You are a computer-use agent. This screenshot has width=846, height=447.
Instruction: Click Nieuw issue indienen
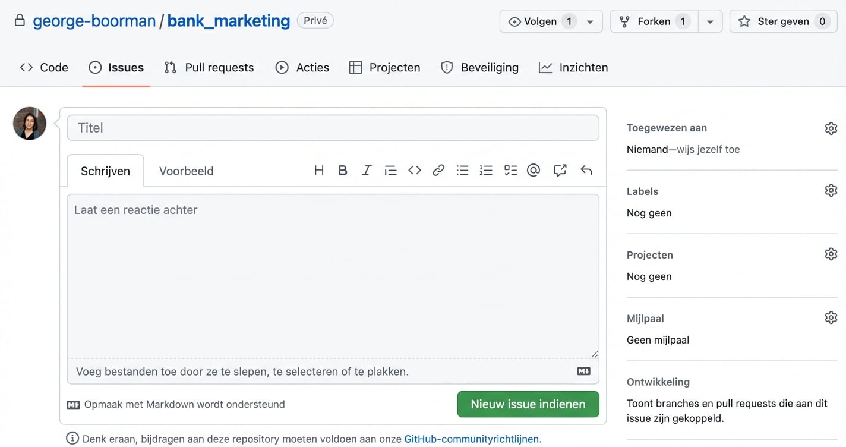click(528, 404)
